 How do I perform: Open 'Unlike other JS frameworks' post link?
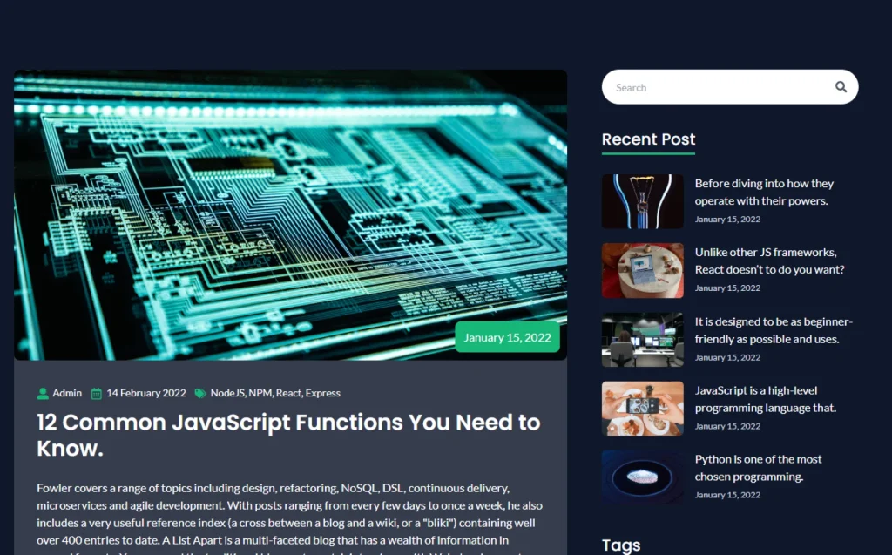click(x=769, y=261)
